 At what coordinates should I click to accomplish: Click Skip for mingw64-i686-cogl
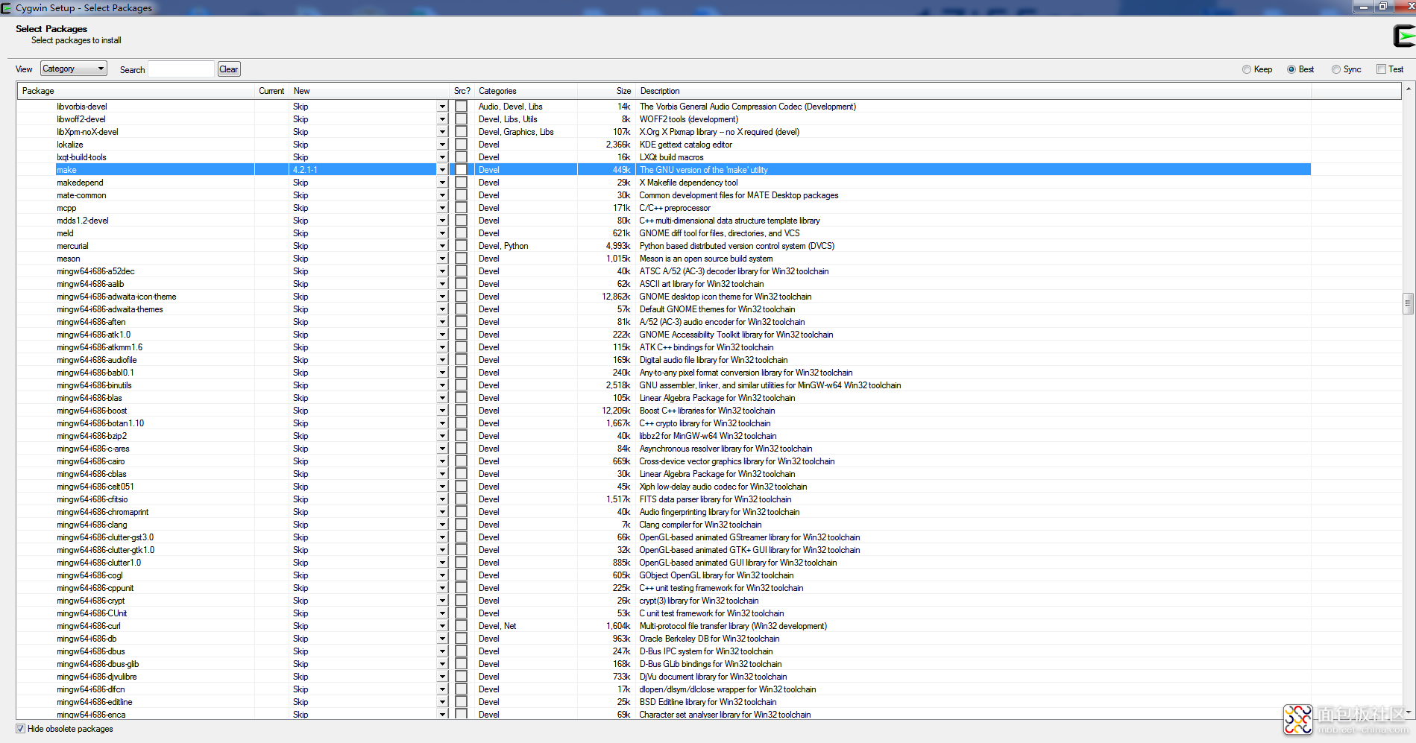point(300,575)
